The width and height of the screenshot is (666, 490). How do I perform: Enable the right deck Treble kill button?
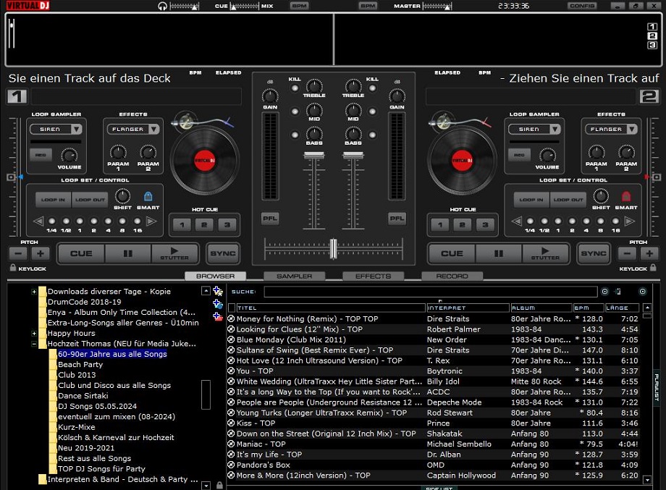coord(373,88)
